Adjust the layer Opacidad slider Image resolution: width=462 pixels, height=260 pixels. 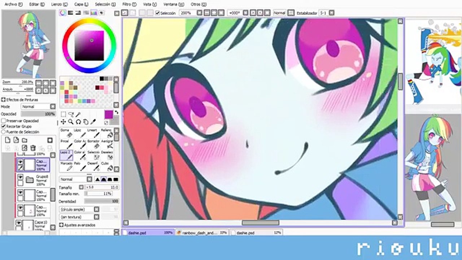coord(38,114)
